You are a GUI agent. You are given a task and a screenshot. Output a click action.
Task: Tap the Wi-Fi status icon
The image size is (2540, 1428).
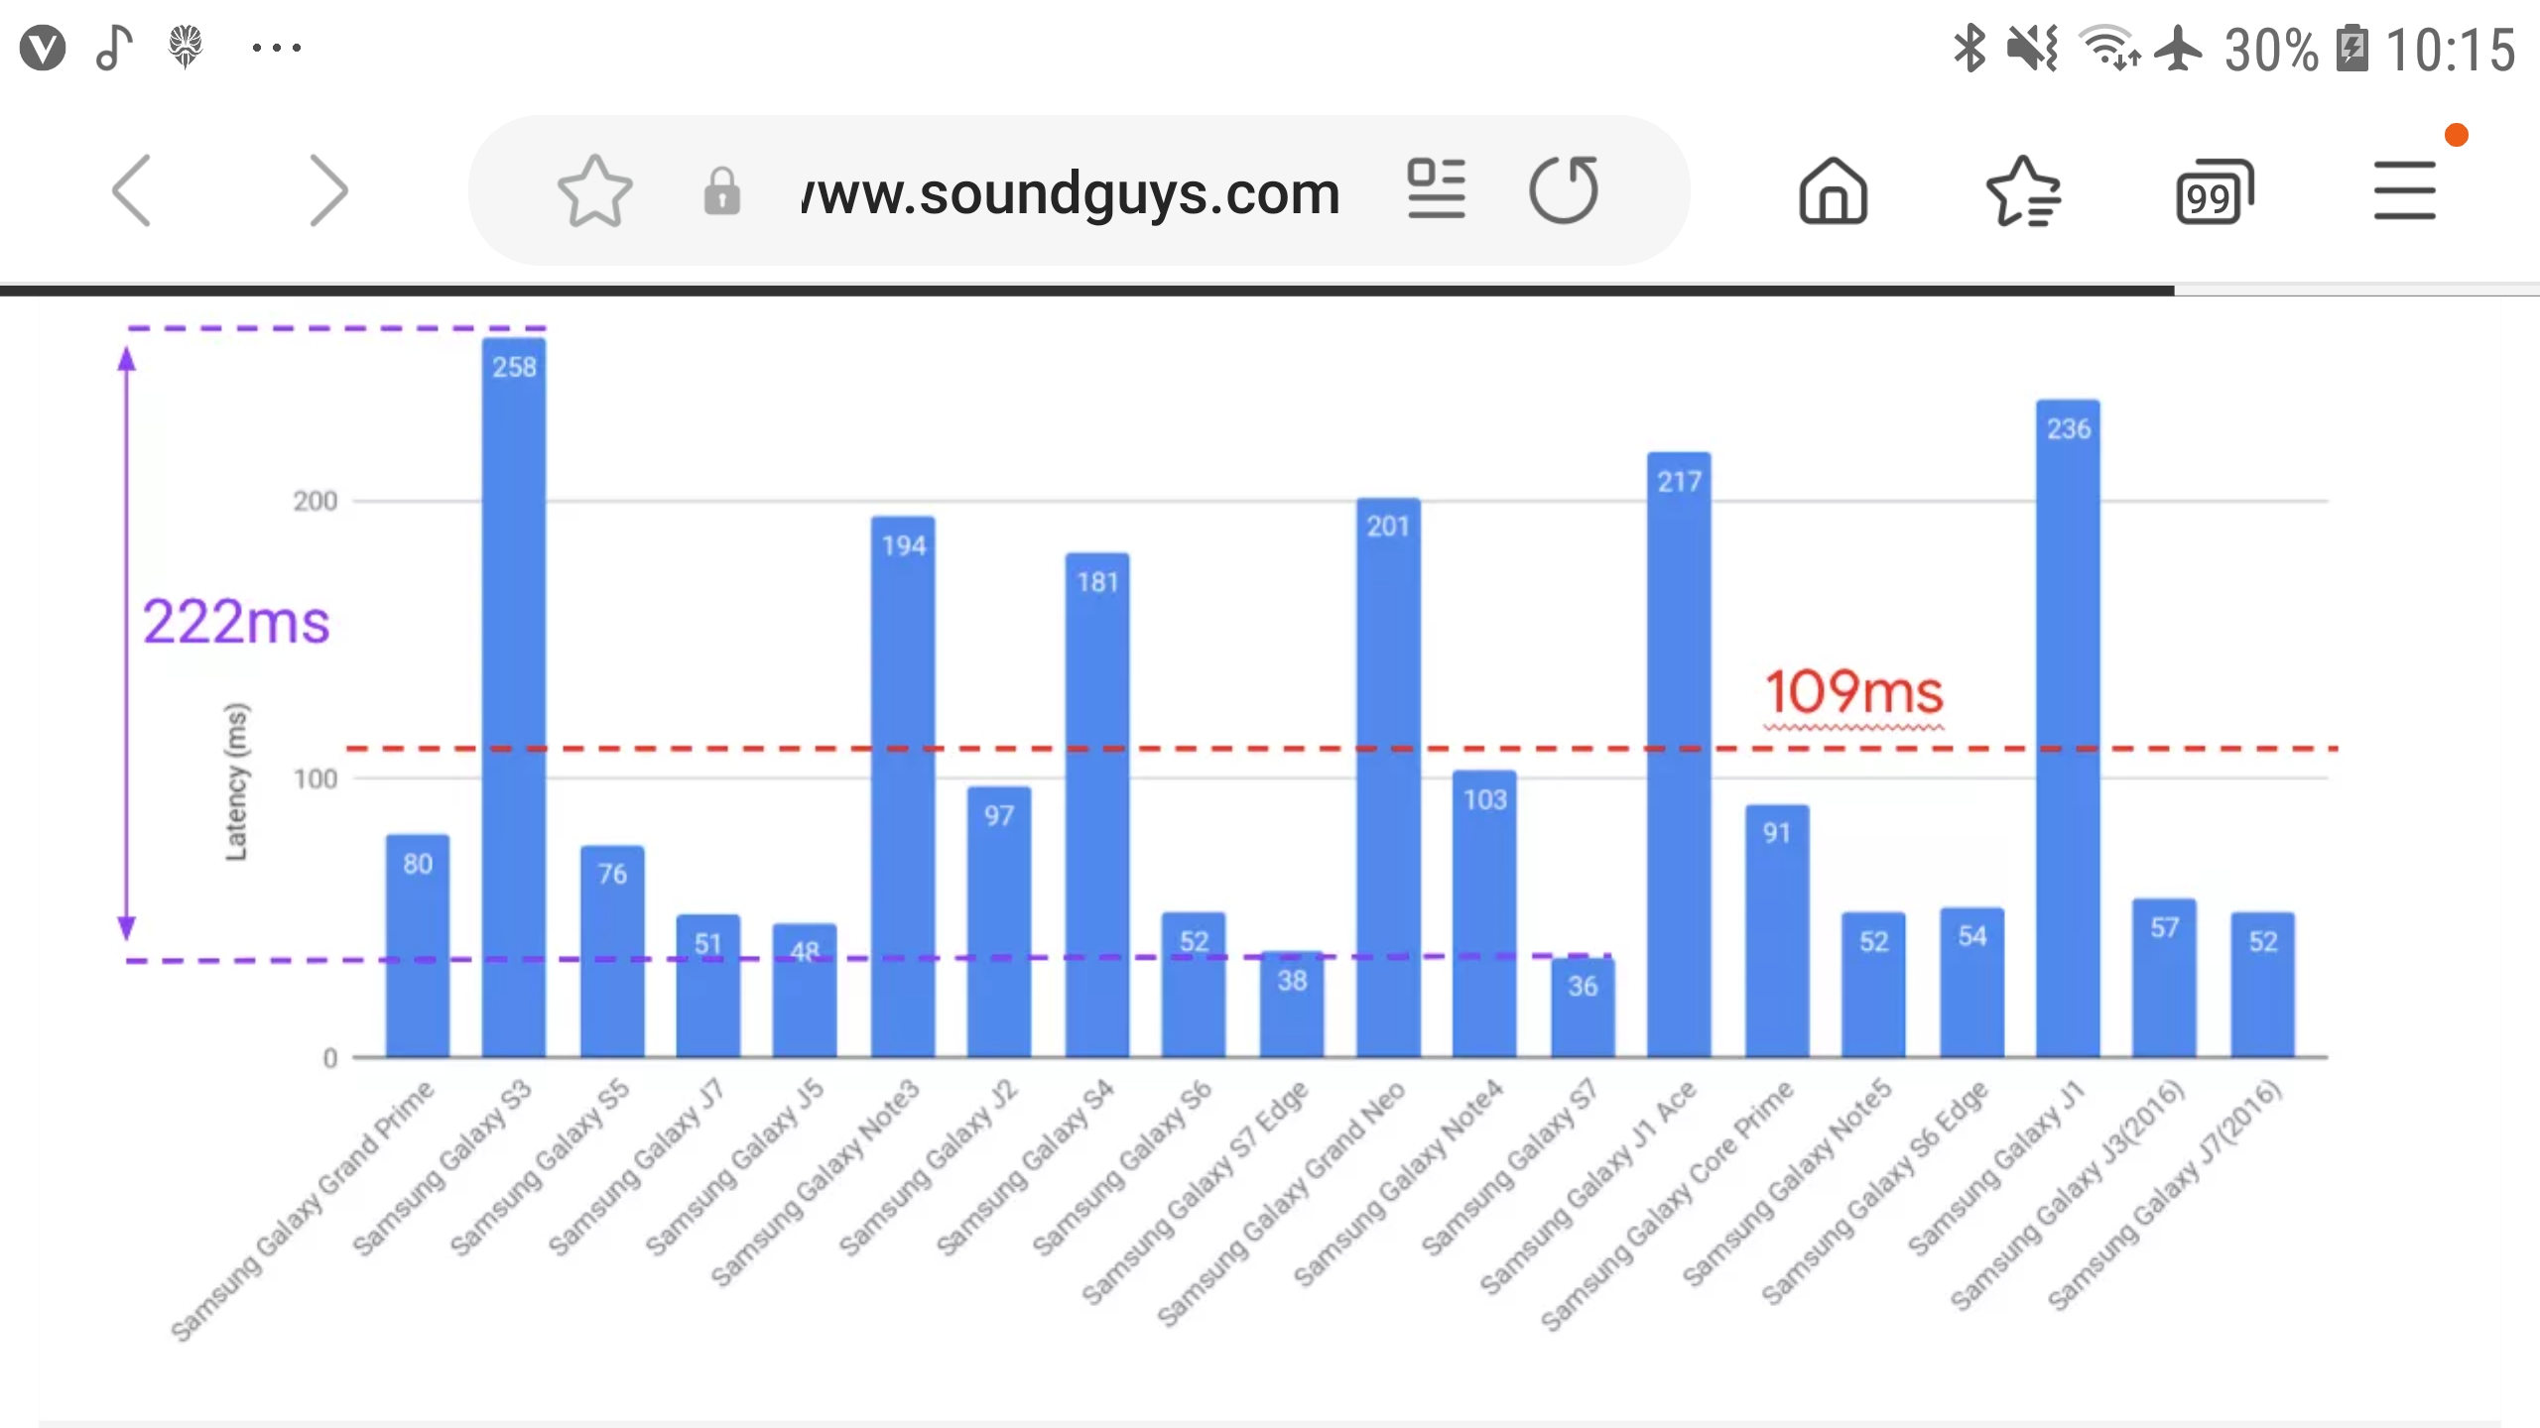[2110, 48]
